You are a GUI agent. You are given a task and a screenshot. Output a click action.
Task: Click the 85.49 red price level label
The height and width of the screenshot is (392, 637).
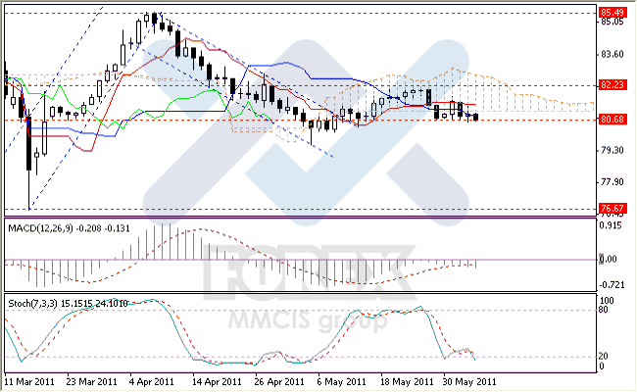point(612,12)
